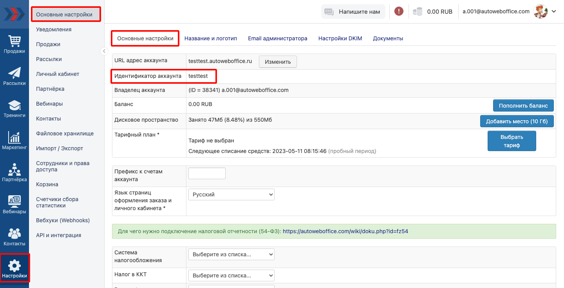Collapse the settings sidebar with chevron

[x=104, y=51]
